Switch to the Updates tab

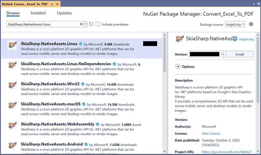coord(64,13)
